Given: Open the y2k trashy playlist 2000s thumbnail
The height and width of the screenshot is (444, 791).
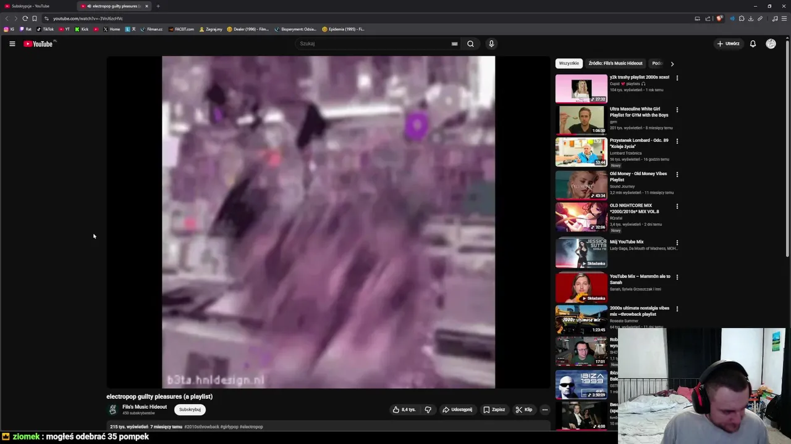Looking at the screenshot, I should (581, 89).
